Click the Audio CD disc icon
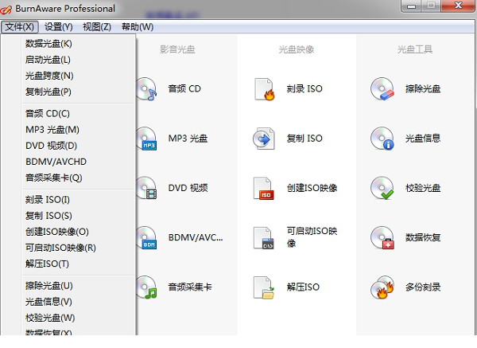This screenshot has width=477, height=348. tap(146, 88)
